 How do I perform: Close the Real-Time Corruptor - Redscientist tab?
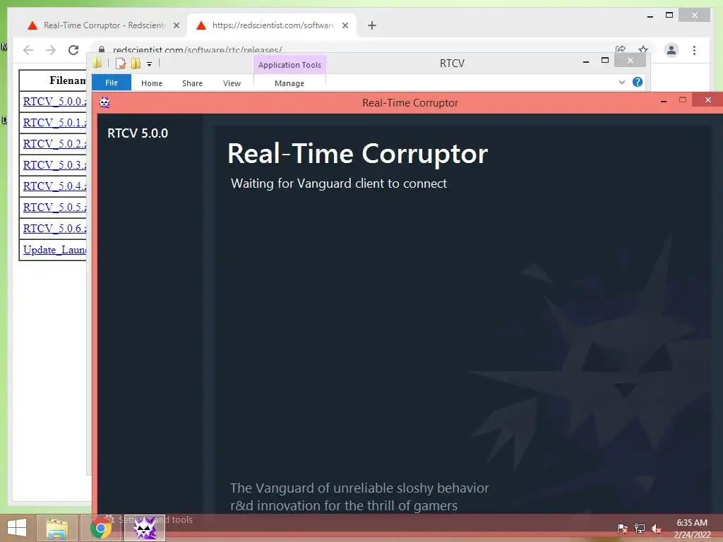176,25
